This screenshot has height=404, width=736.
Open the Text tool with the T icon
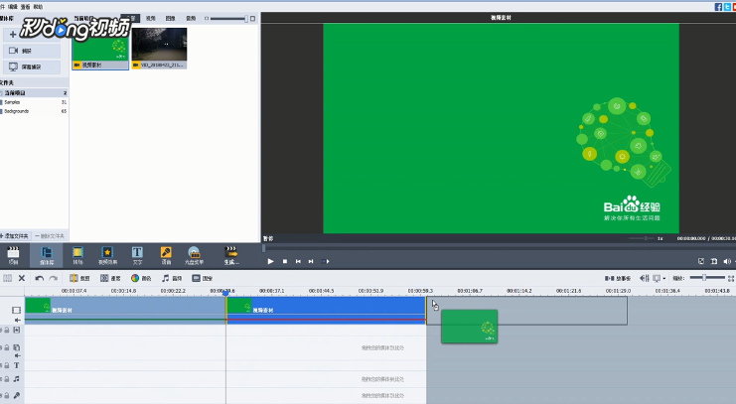(137, 256)
